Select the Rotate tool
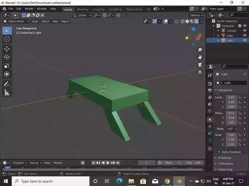The image size is (249, 186). 7,57
